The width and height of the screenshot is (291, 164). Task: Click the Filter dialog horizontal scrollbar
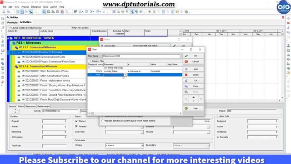click(x=135, y=113)
